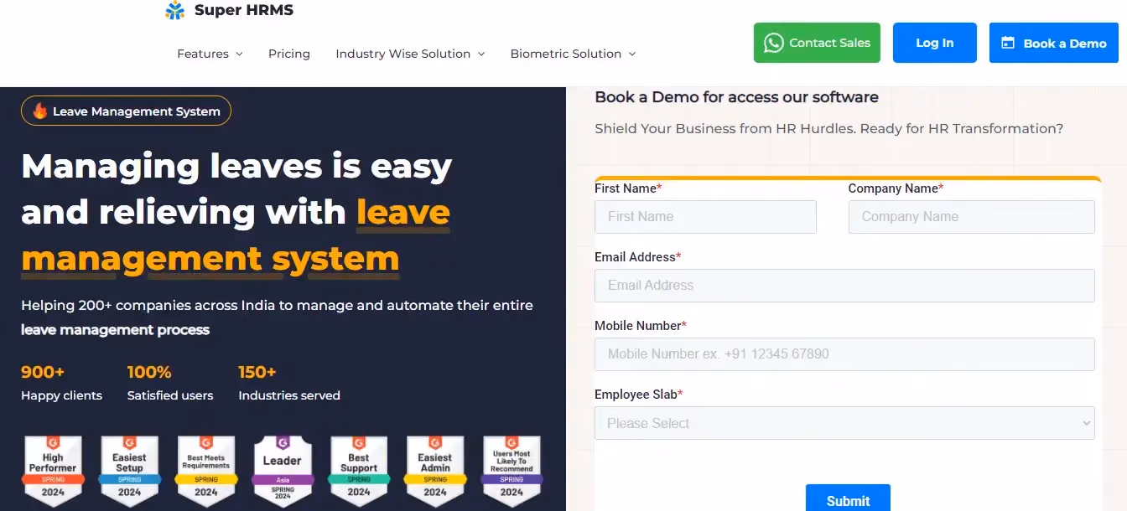Expand the Industry Wise Solution menu

click(410, 54)
